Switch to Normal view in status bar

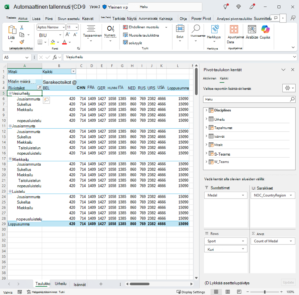216,292
